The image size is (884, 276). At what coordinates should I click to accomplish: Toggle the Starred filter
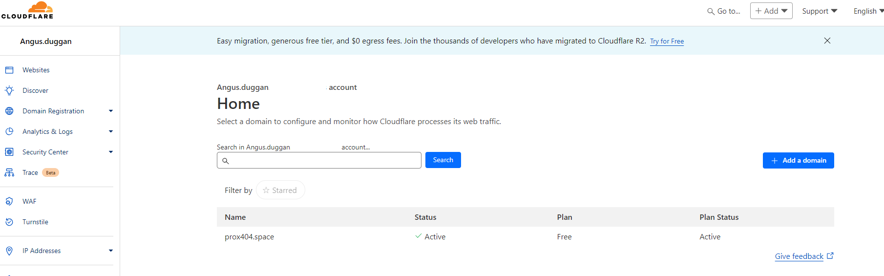280,190
